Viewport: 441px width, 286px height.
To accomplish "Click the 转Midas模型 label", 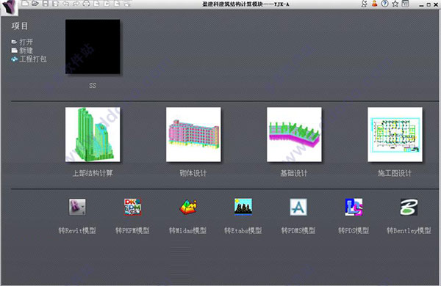I will pyautogui.click(x=187, y=230).
